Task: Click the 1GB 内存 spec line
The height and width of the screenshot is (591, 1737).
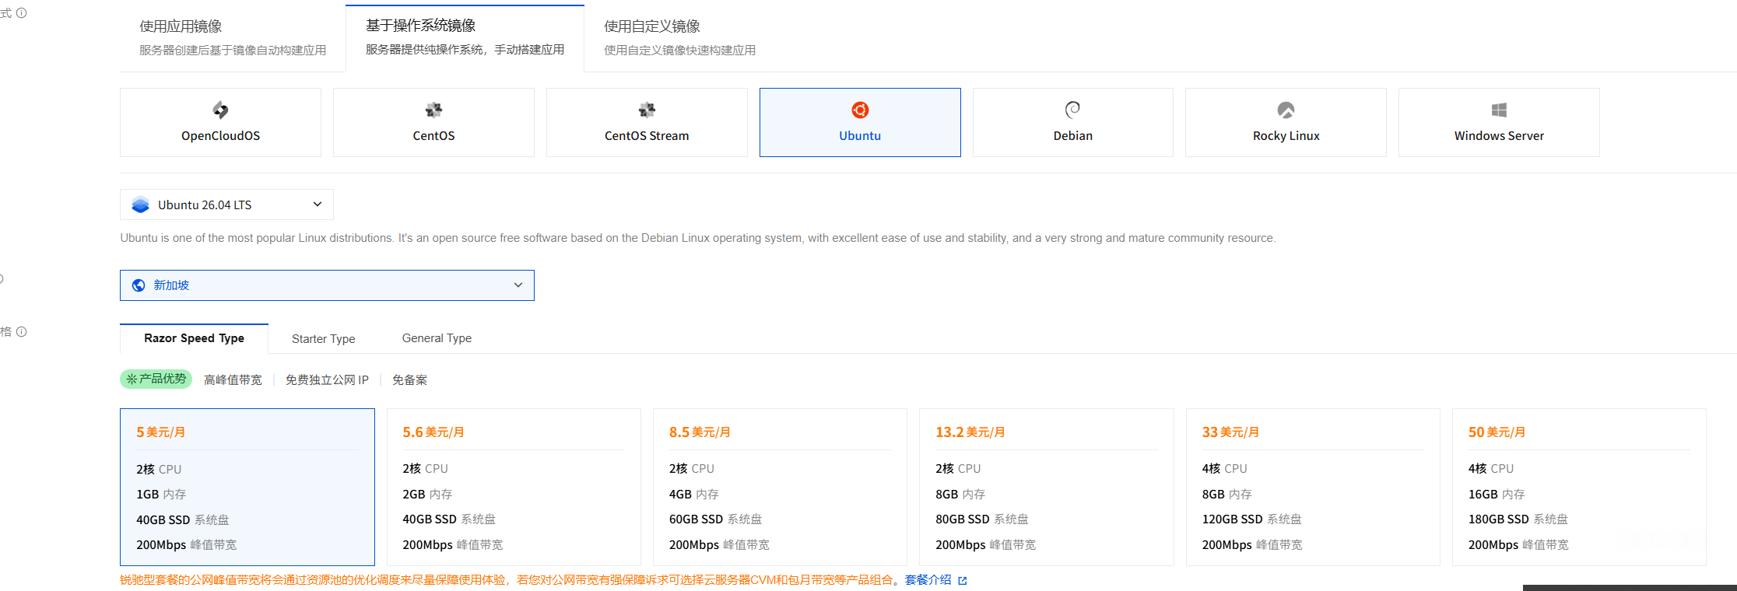Action: coord(161,495)
